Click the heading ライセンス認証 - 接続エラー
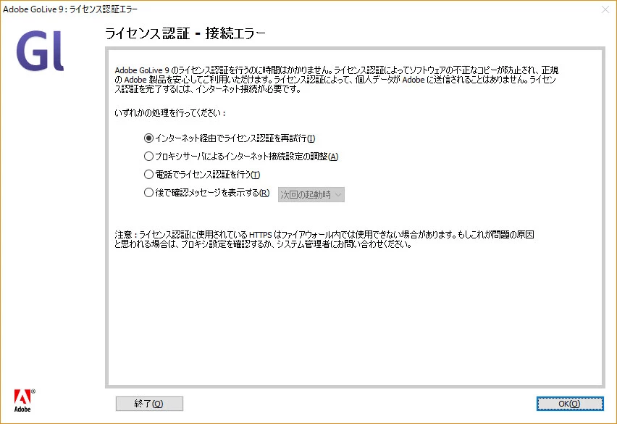Image resolution: width=617 pixels, height=424 pixels. click(185, 34)
